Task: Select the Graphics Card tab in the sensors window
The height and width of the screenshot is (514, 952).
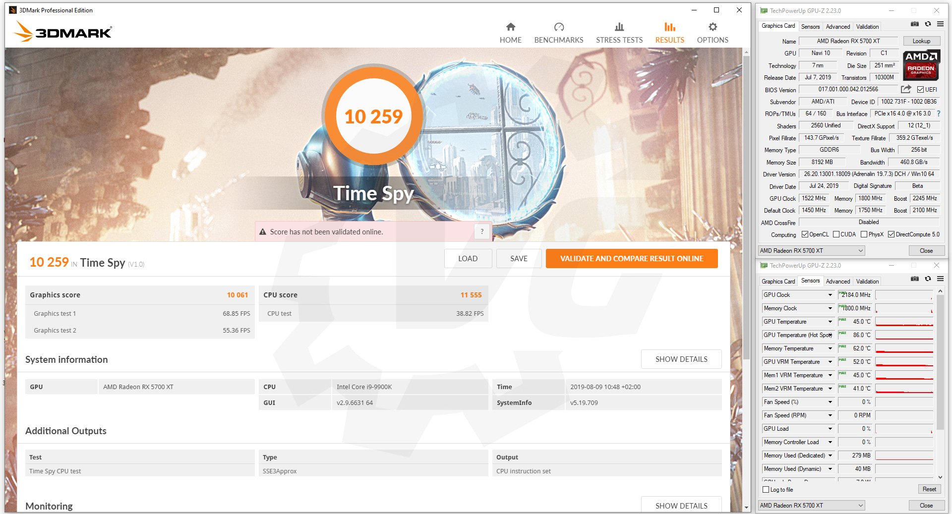Action: pyautogui.click(x=778, y=281)
